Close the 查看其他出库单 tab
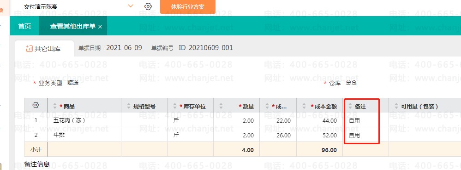This screenshot has width=461, height=170. [100, 27]
